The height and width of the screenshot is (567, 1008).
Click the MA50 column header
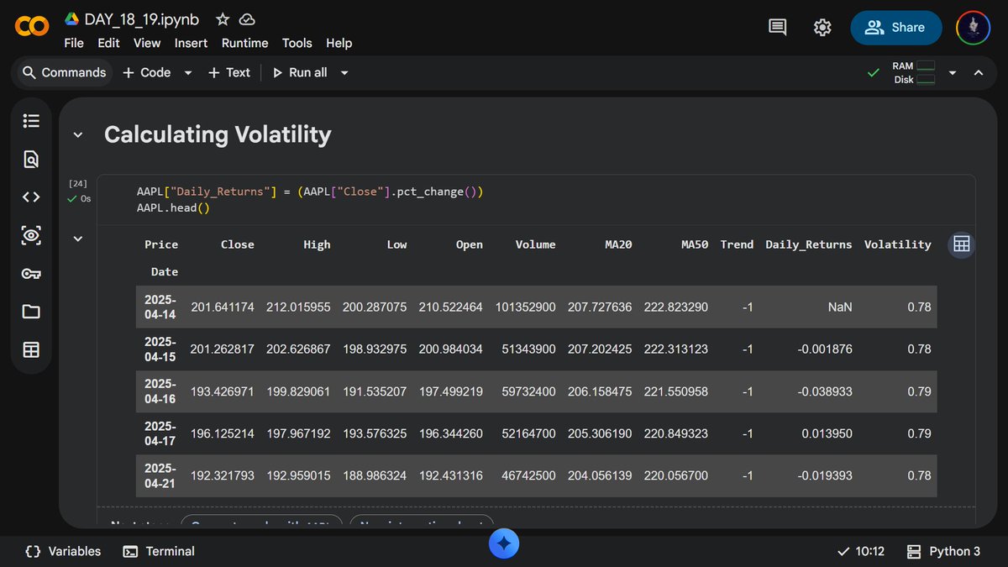click(695, 244)
